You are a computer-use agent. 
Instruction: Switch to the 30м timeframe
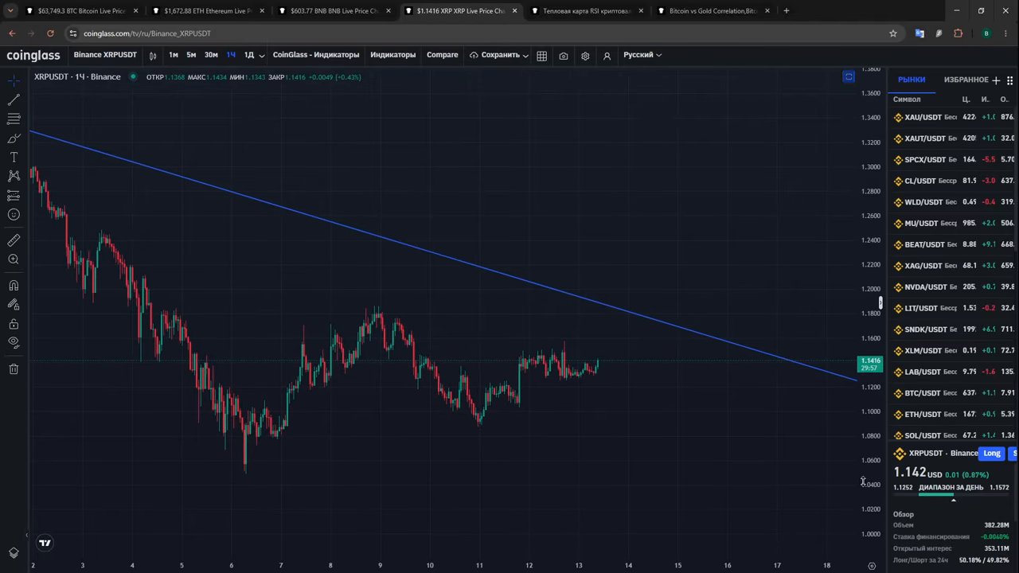coord(211,55)
